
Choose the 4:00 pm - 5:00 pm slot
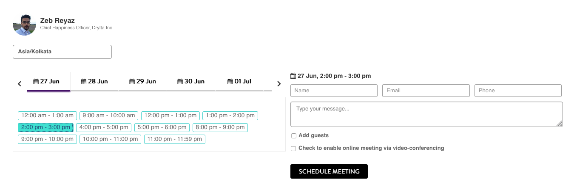[x=104, y=127]
